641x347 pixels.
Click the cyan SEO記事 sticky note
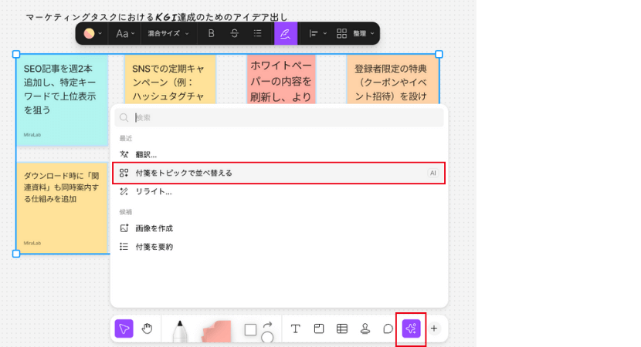tap(62, 100)
